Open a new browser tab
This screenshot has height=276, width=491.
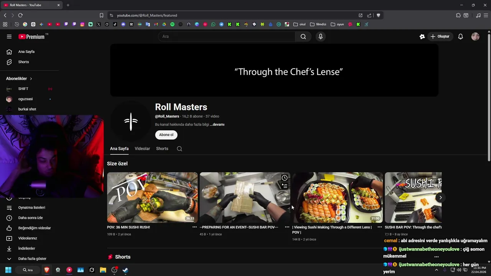point(68,5)
